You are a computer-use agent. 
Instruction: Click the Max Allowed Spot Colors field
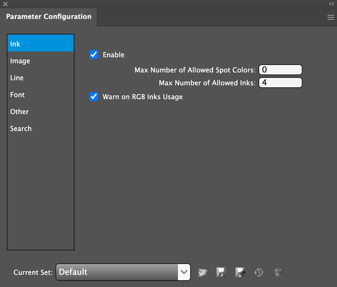coord(280,70)
